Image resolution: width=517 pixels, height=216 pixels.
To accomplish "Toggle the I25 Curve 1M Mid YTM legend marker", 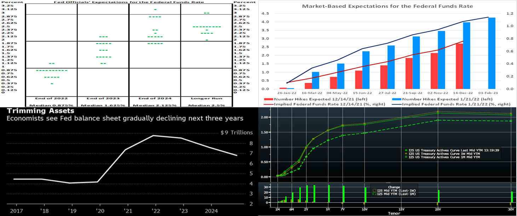I will [406, 157].
